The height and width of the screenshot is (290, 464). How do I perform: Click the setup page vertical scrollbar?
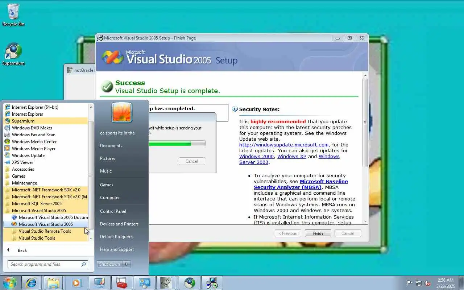365,149
